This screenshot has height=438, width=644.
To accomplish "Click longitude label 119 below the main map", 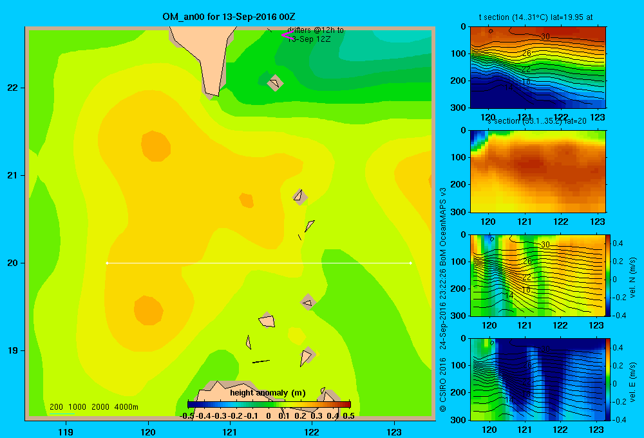I will [66, 432].
